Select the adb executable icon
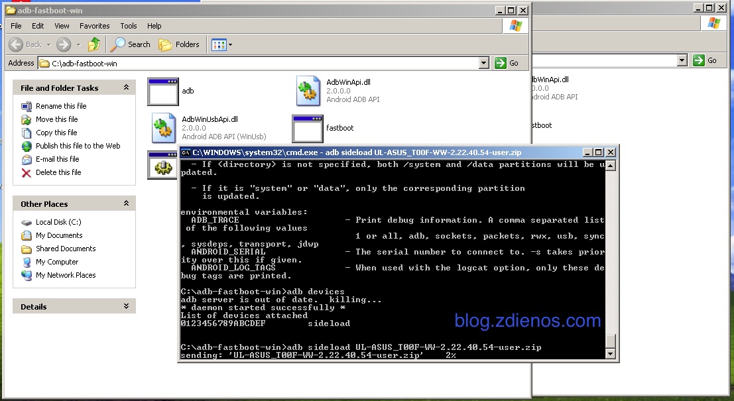The height and width of the screenshot is (401, 734). [x=163, y=91]
